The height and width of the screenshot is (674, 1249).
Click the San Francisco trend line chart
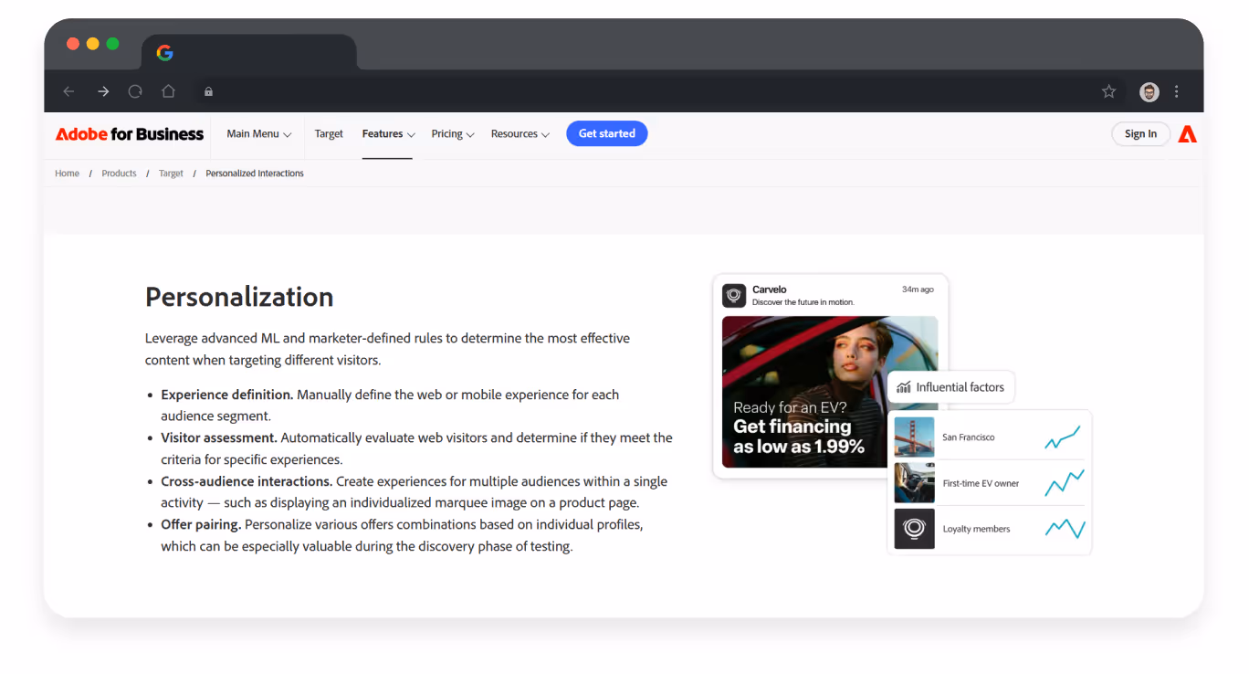(x=1063, y=437)
